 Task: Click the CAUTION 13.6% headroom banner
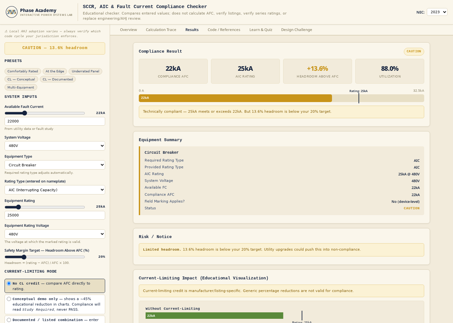(55, 48)
